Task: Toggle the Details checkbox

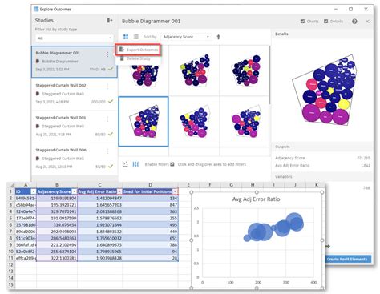Action: 325,22
